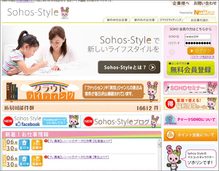The image size is (219, 171).
Task: Open the クラウドライティング banner
Action: point(81,91)
